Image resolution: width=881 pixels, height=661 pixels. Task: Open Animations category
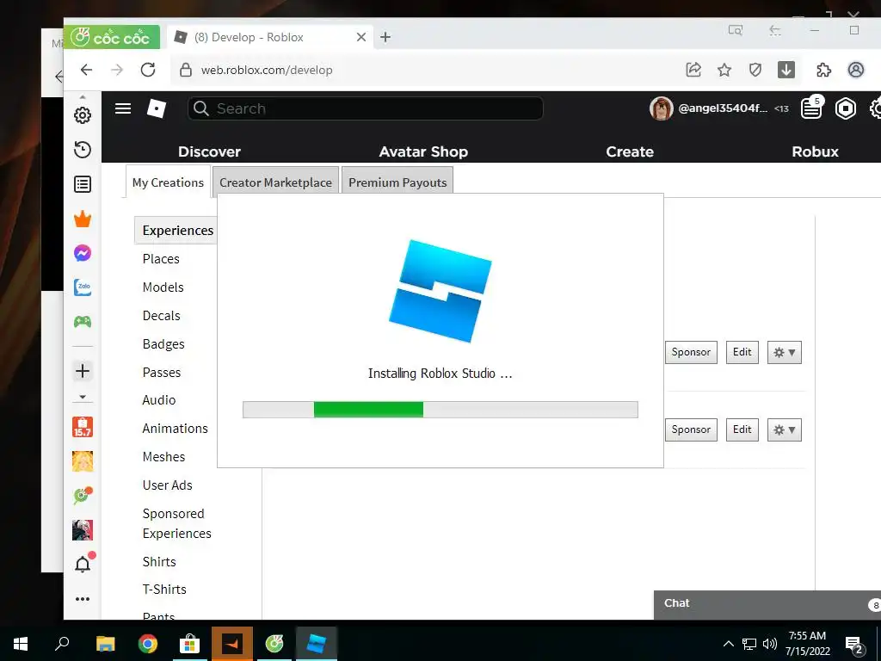pos(176,429)
